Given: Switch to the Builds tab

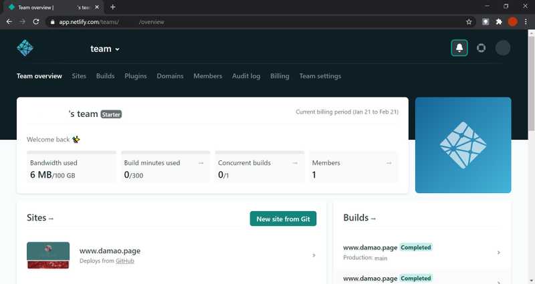Looking at the screenshot, I should (105, 76).
